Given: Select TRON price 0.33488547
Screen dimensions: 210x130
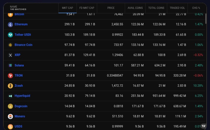Looking at the screenshot, I should point(115,76).
